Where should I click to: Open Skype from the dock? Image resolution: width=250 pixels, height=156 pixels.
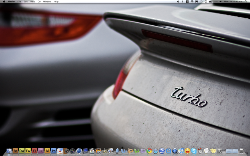pos(194,151)
